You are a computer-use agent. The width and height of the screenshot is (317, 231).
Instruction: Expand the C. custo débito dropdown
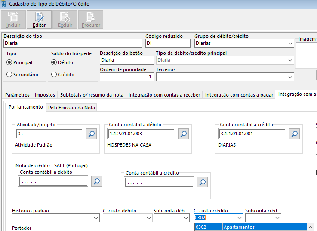click(147, 219)
